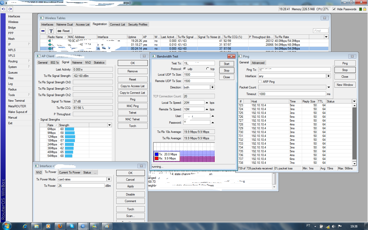The height and width of the screenshot is (230, 368).
Task: Open the Direction dropdown in Bandwidth Test
Action: pos(212,87)
